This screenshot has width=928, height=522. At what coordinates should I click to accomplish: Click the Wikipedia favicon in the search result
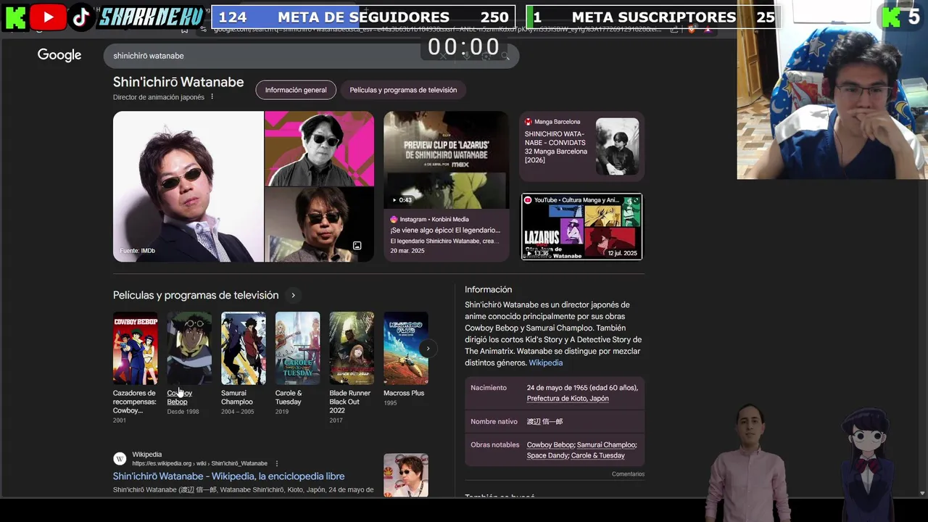[120, 459]
